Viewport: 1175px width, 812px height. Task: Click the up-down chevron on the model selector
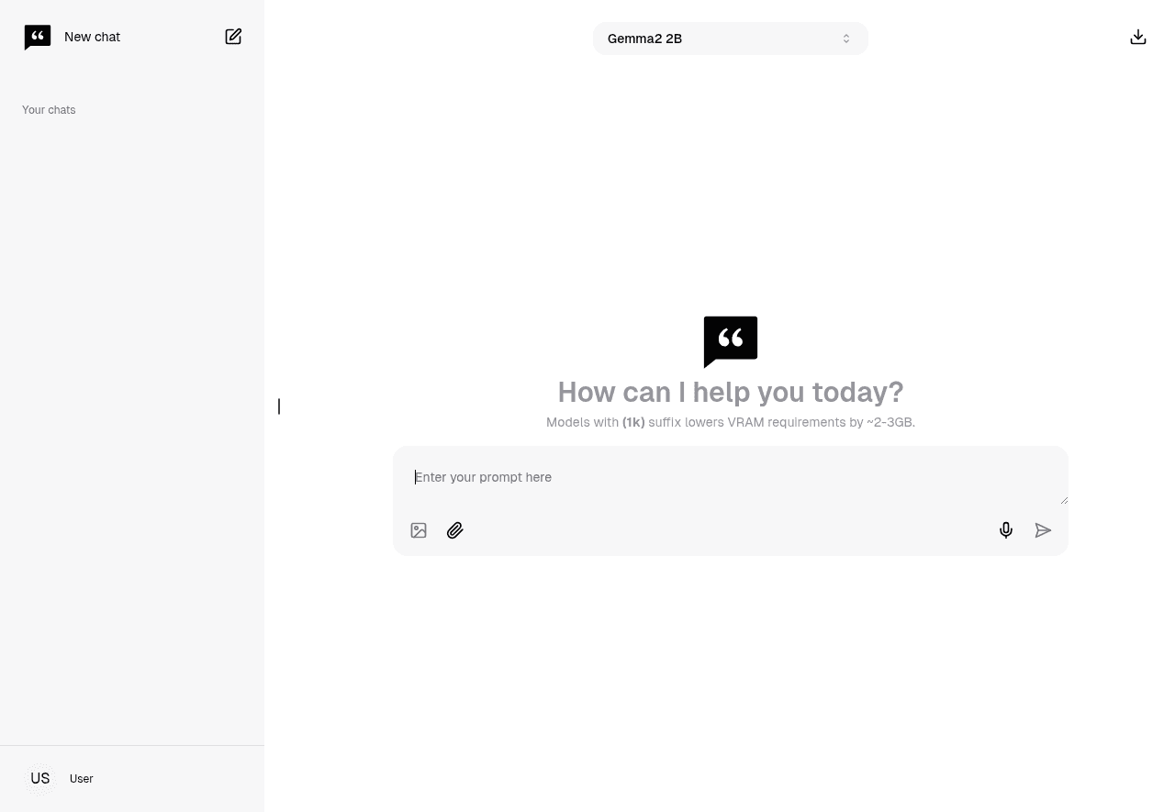pyautogui.click(x=846, y=39)
